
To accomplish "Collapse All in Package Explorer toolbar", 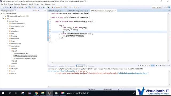I will [x=34, y=10].
